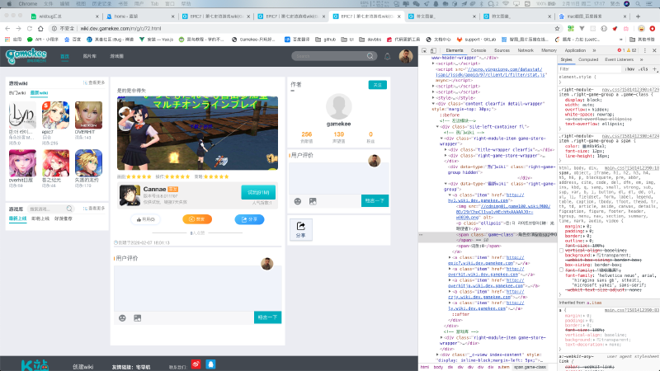Click the emoji icon in the lower review box

[122, 318]
